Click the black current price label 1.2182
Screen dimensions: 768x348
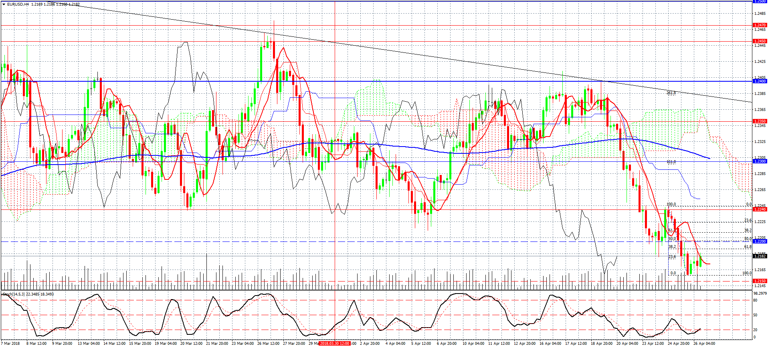point(760,256)
